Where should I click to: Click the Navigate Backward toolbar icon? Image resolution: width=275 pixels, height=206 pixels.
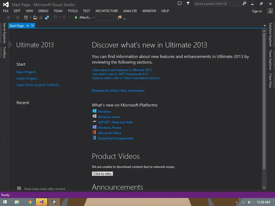[8, 17]
